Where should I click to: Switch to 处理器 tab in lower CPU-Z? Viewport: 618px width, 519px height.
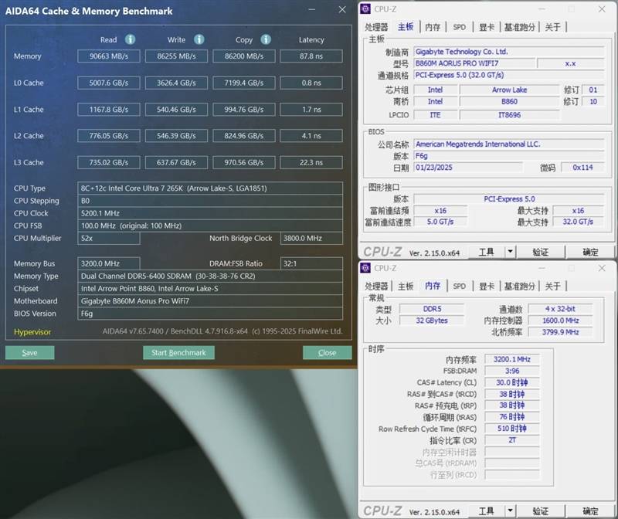[x=376, y=286]
